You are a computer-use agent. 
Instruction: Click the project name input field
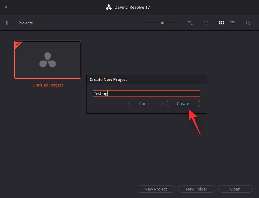[x=146, y=93]
